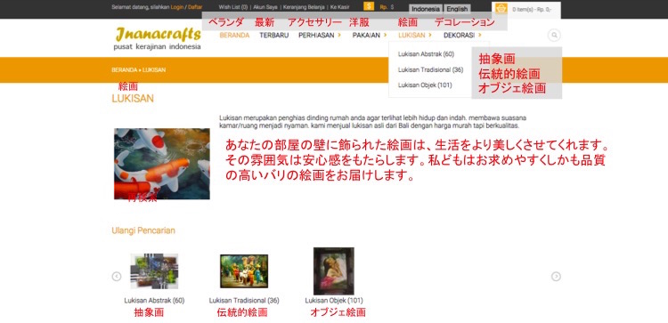Switch language to Indonesia

(x=426, y=9)
